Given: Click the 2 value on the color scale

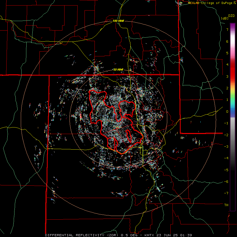Looking at the screenshot, I should 227,88.
